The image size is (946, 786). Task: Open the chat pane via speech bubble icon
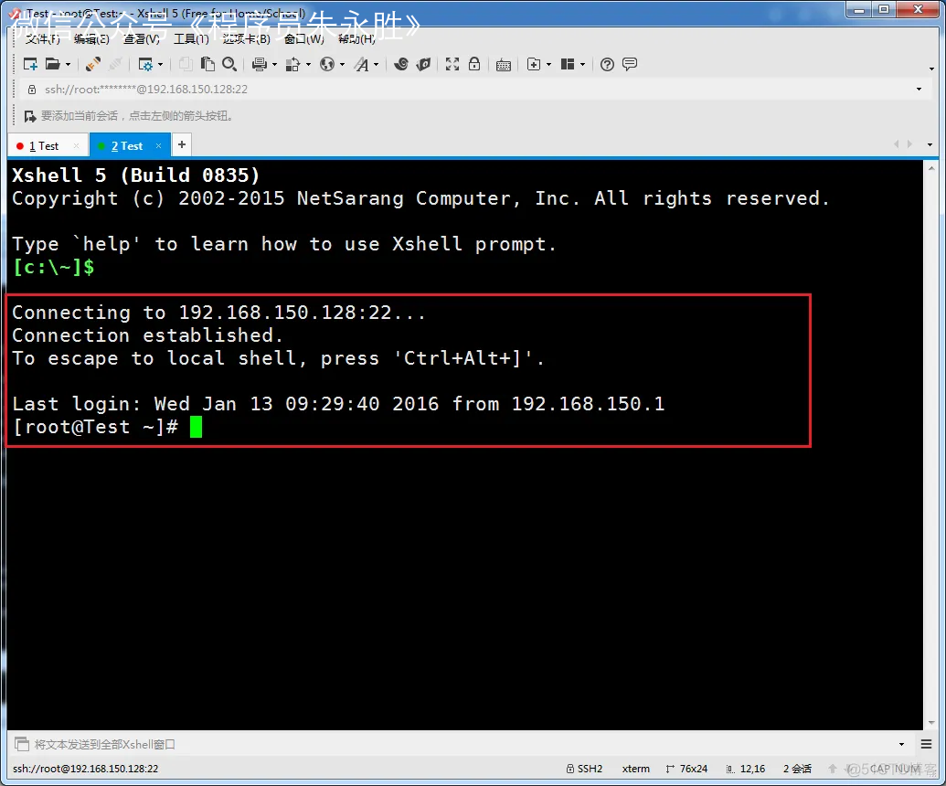pos(631,64)
